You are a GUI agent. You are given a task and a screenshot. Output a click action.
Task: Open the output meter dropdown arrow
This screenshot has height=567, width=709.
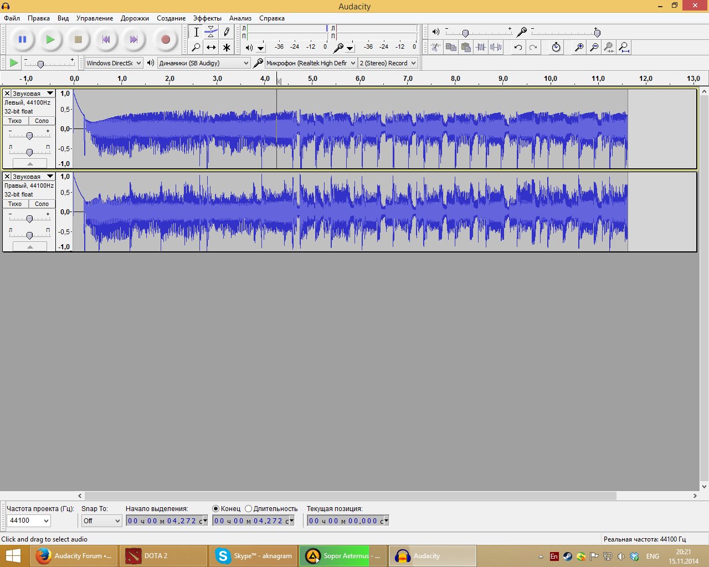point(261,48)
